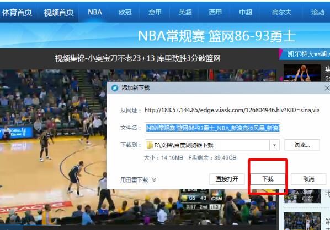Open the 意甲 navigation tab
The image size is (330, 230).
click(155, 12)
